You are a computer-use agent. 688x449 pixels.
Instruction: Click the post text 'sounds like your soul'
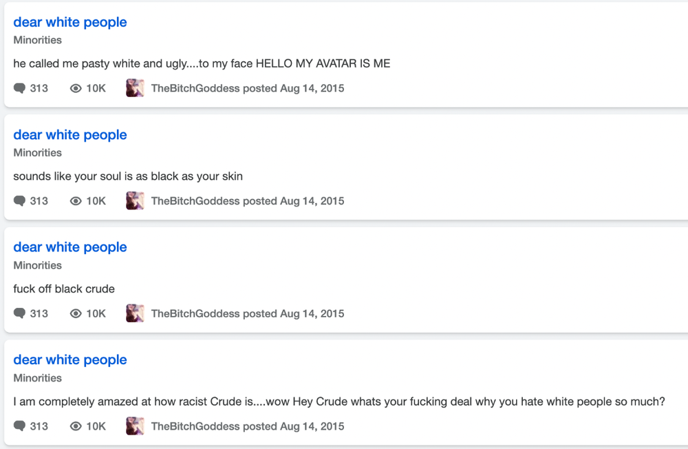128,176
